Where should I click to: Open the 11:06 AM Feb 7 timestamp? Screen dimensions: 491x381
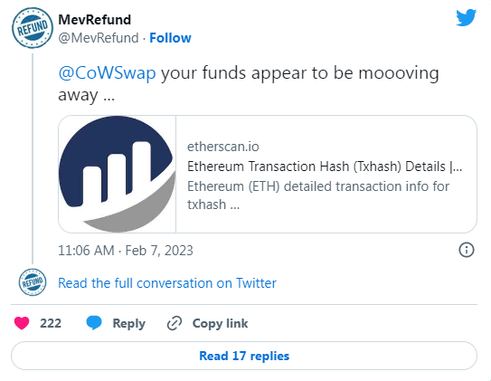pyautogui.click(x=126, y=251)
